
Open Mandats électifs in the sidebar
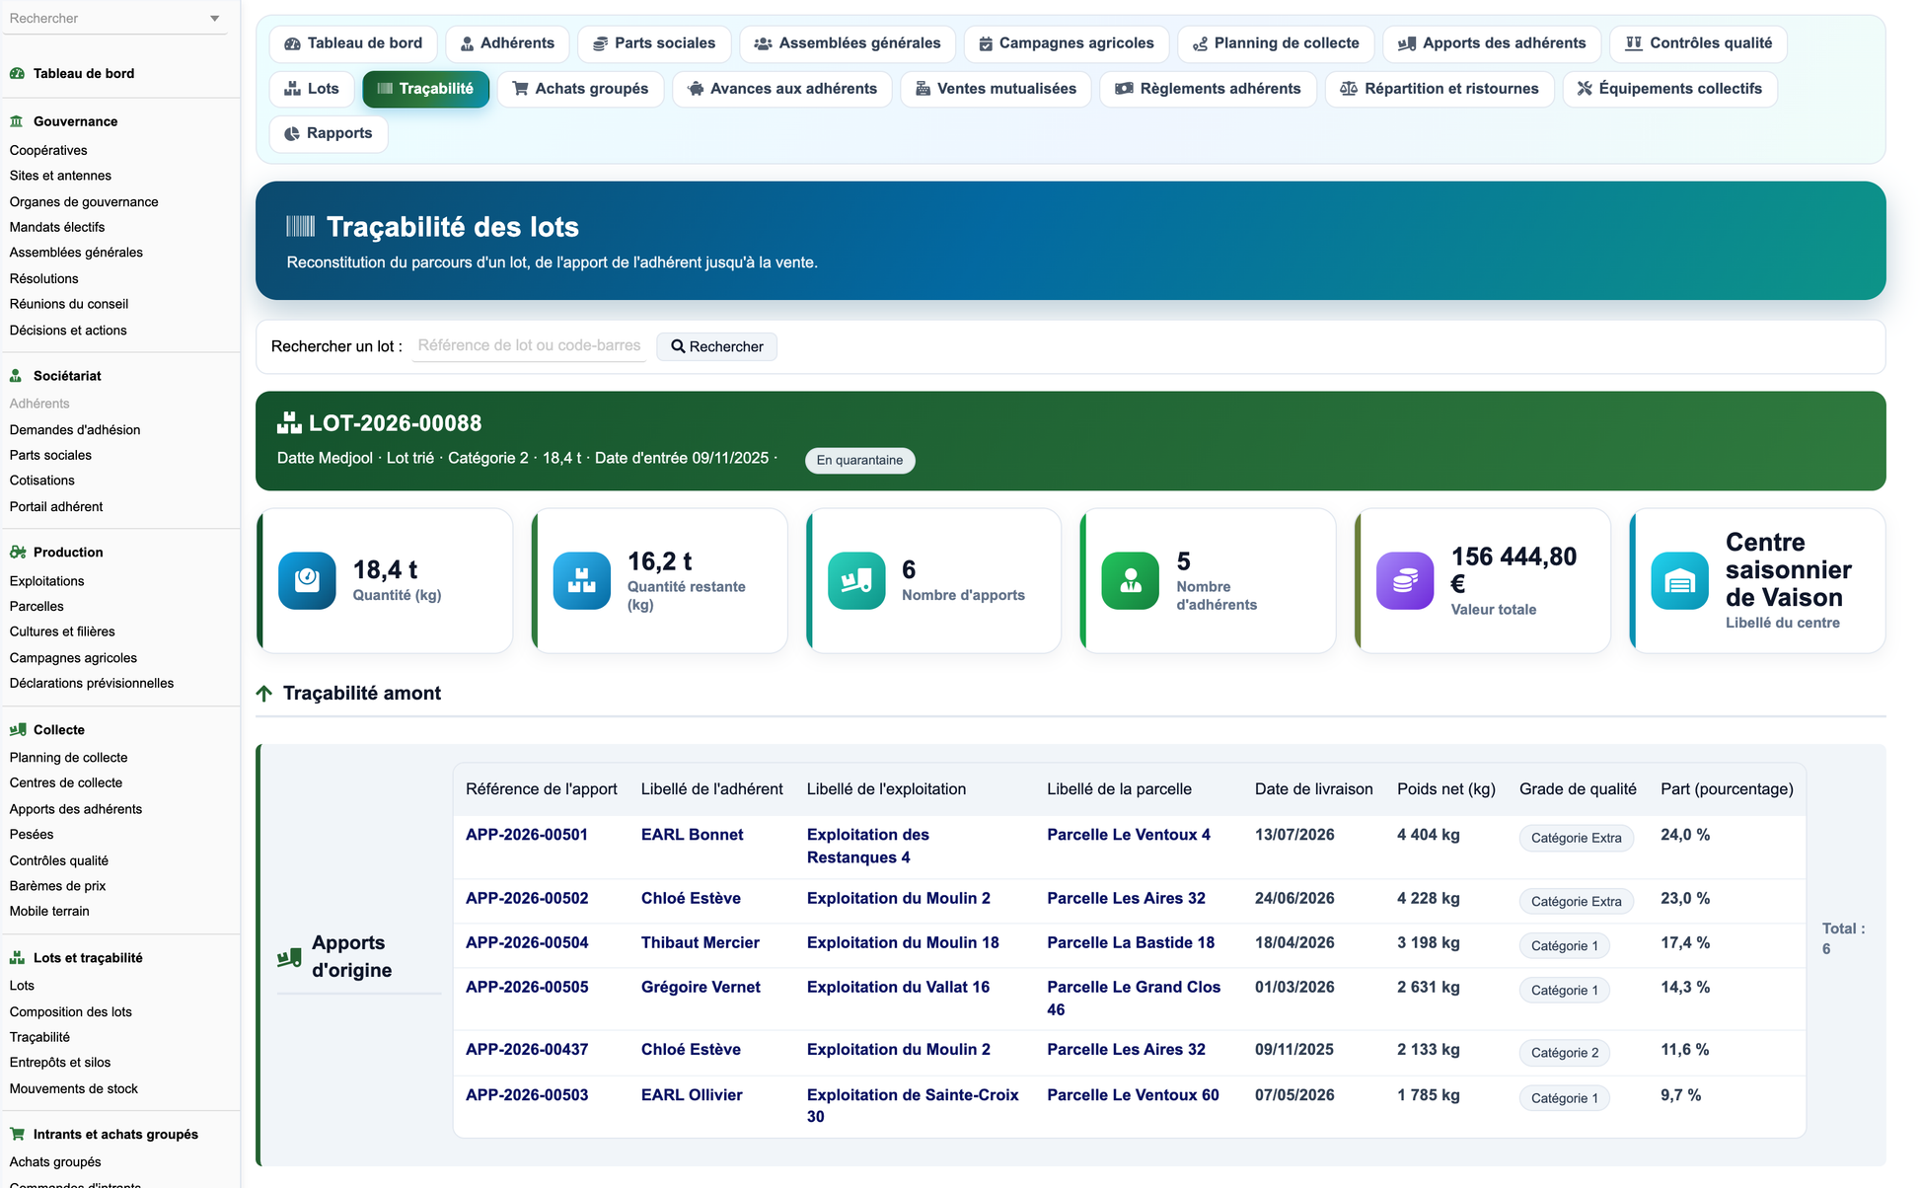57,227
